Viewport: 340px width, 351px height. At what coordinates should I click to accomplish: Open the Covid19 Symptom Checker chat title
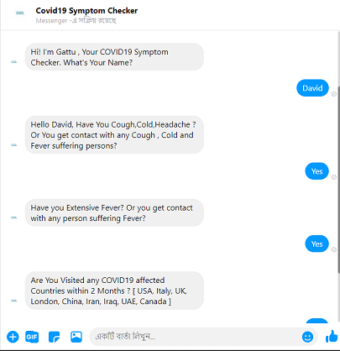86,11
